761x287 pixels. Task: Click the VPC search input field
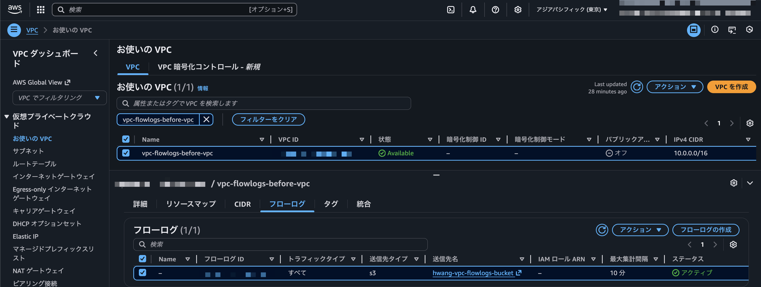264,103
